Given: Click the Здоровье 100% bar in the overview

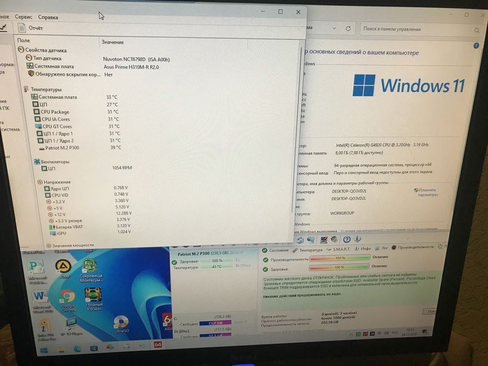Looking at the screenshot, I should [339, 267].
